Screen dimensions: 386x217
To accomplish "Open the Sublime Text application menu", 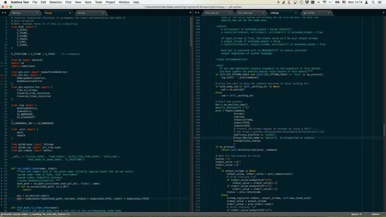I will tap(20, 2).
